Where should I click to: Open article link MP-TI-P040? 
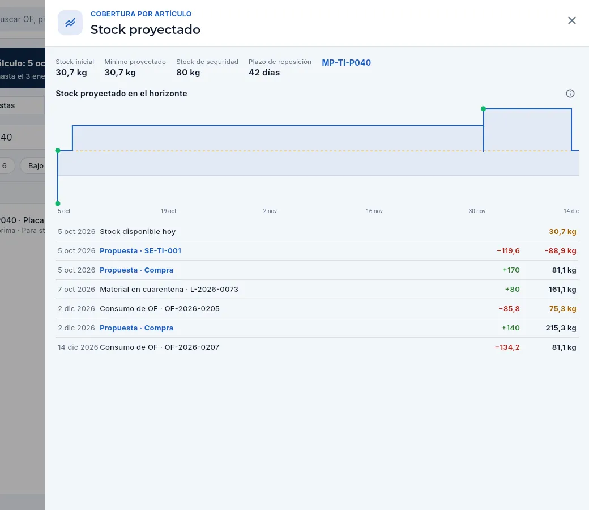(x=347, y=63)
